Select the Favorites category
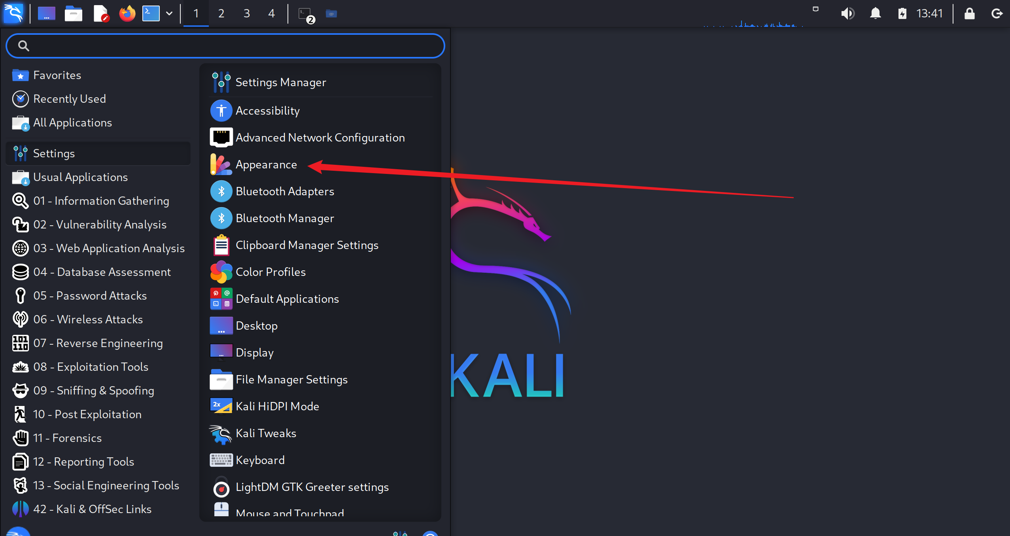The image size is (1010, 536). (99, 75)
